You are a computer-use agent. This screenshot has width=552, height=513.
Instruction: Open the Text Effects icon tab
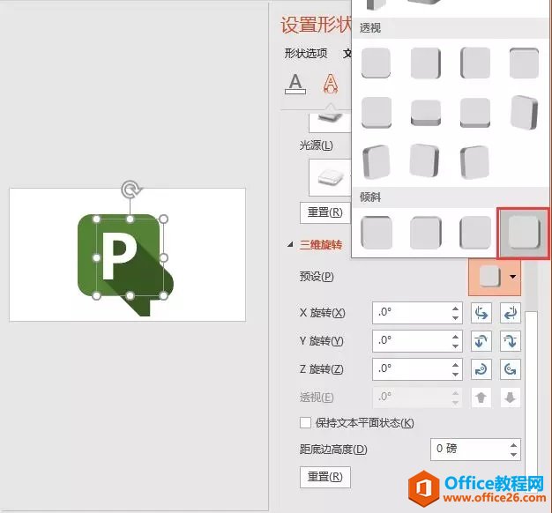[x=331, y=83]
